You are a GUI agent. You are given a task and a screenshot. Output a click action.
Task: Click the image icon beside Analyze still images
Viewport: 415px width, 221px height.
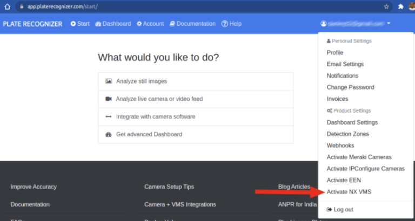point(109,81)
